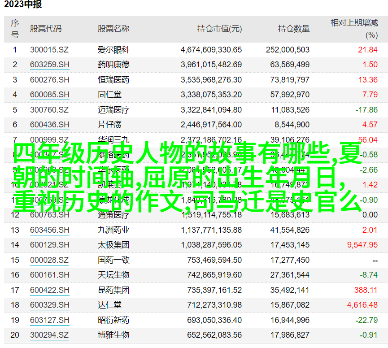Viewport: 388px width, 348px height.
Task: Click the 相对上期增减(%) column header
Action: tap(354, 29)
